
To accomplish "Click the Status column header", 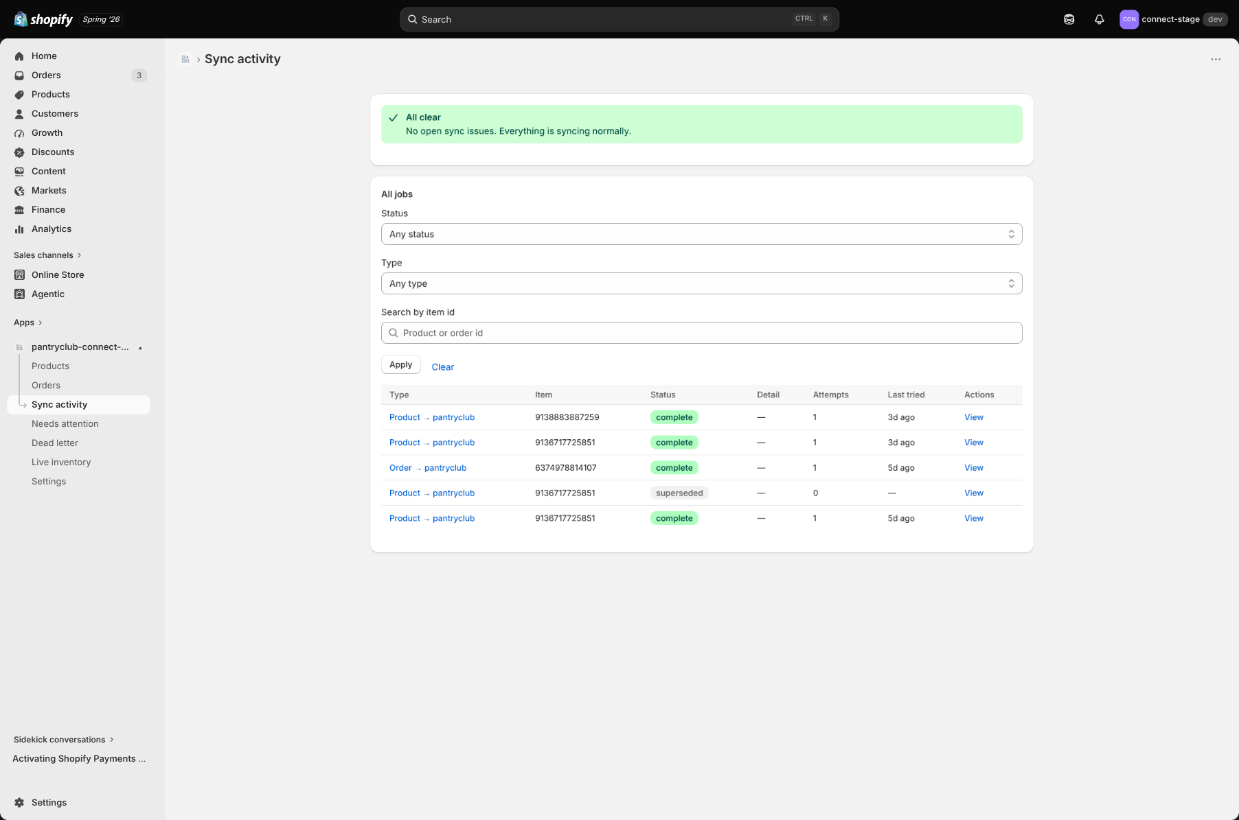I will (663, 395).
